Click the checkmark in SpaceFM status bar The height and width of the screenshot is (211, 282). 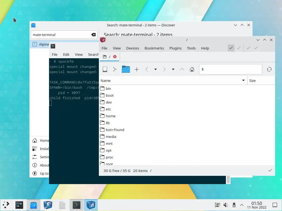270,170
